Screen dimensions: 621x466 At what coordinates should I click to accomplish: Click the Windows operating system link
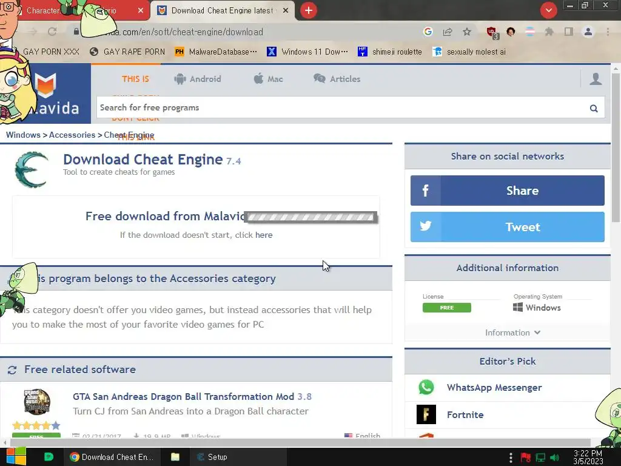coord(537,308)
